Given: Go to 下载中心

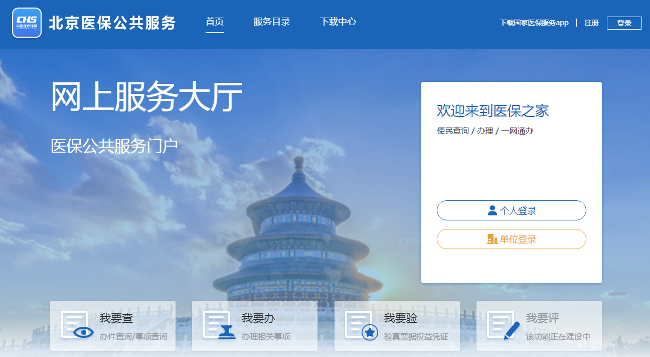Looking at the screenshot, I should 338,22.
